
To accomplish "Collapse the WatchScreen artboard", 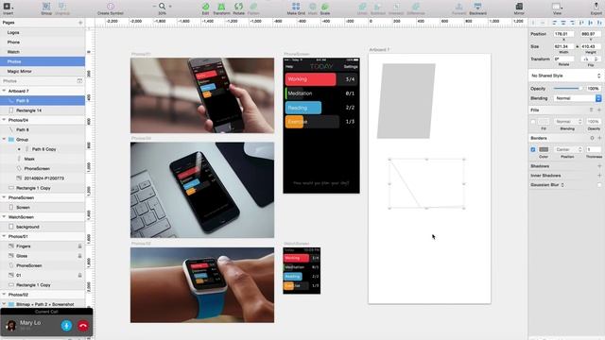I will point(4,217).
